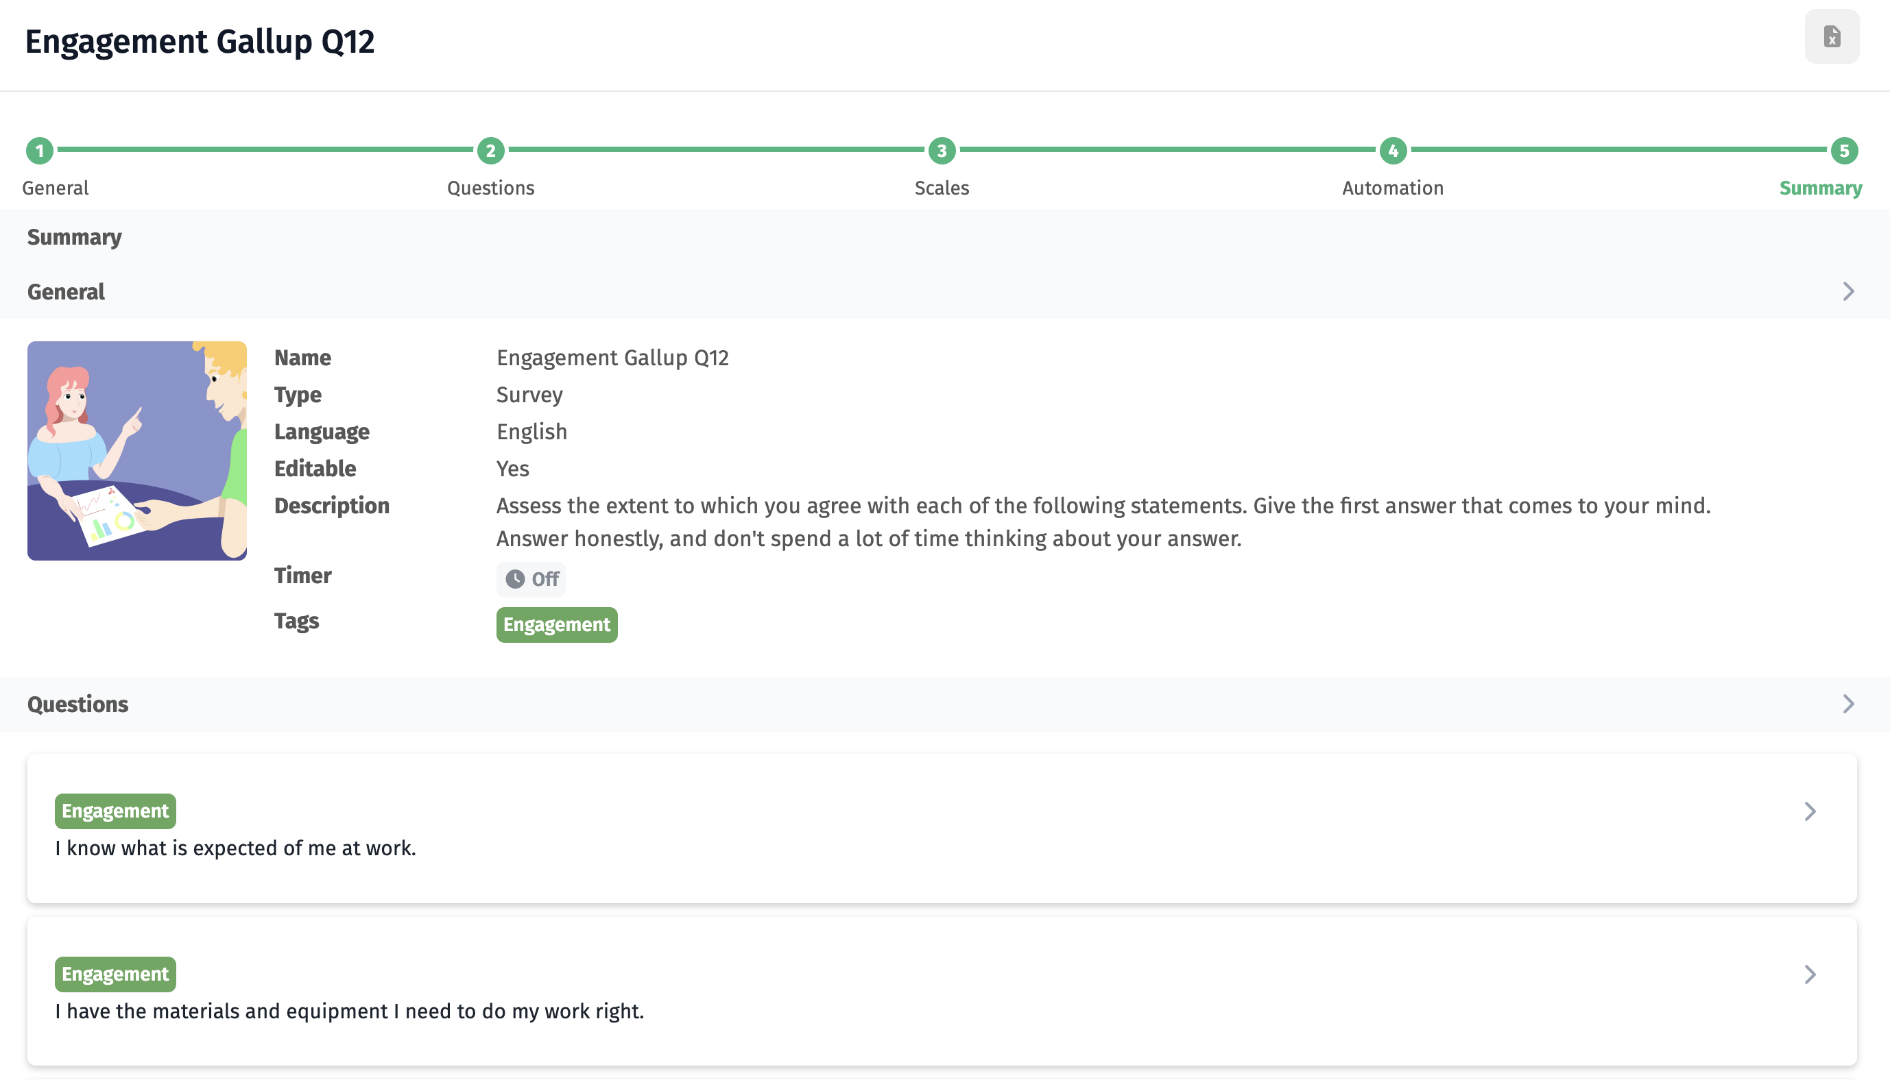Image resolution: width=1890 pixels, height=1080 pixels.
Task: Click the Description text starting 'Assess the extent'
Action: 1103,522
